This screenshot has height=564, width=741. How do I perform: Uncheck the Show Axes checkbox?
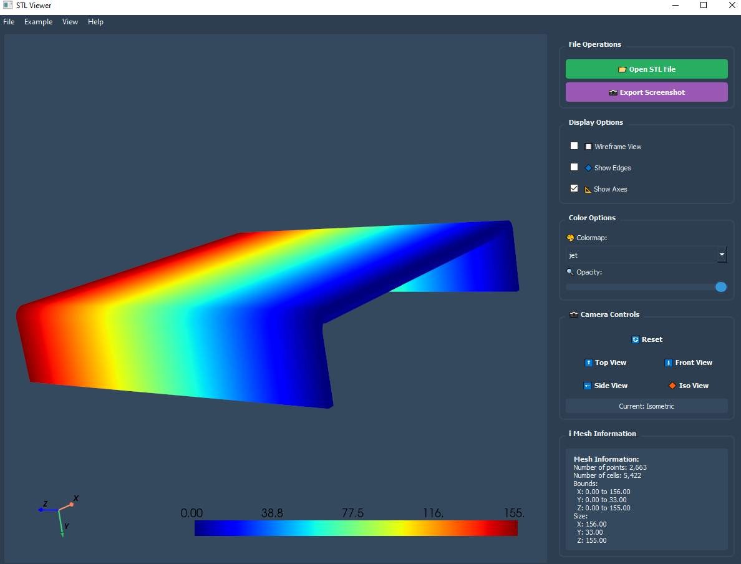pos(574,188)
